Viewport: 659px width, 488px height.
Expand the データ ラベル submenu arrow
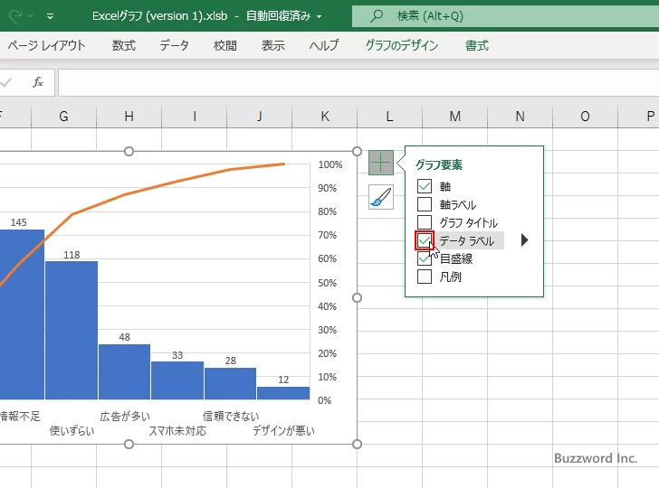tap(524, 240)
